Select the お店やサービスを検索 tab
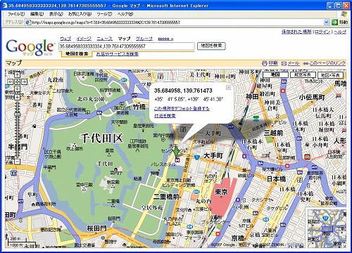 coord(118,54)
